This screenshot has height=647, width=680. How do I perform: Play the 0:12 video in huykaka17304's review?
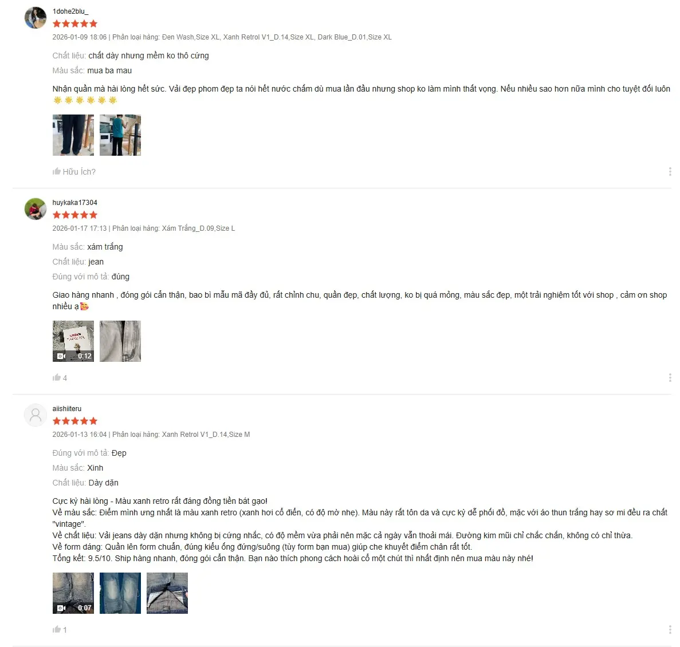[73, 341]
